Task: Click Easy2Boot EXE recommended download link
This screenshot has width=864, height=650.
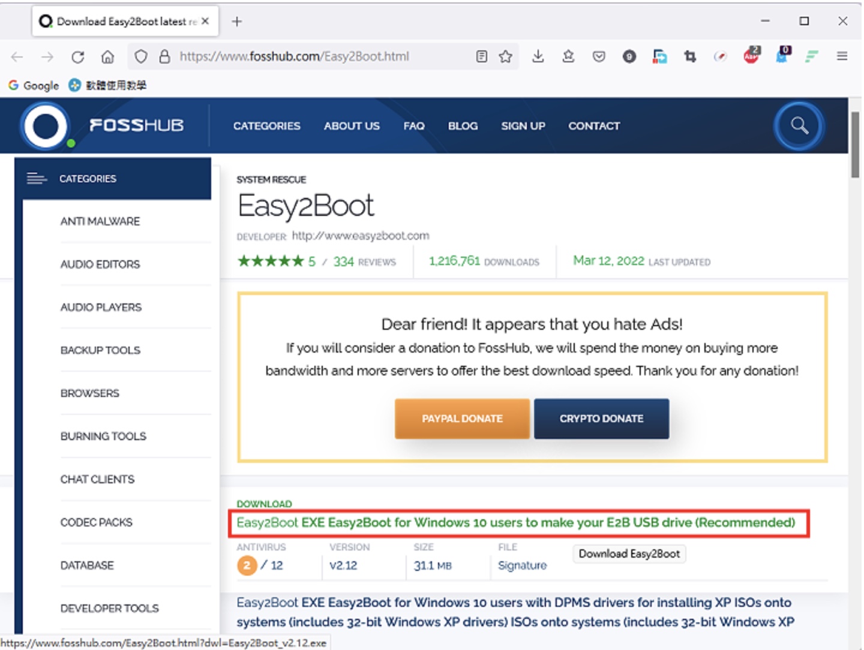Action: click(x=516, y=523)
